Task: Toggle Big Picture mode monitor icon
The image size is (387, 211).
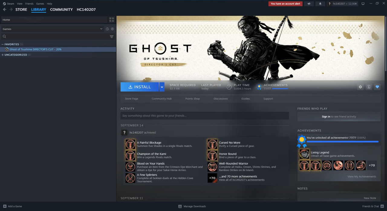Action: click(x=363, y=4)
